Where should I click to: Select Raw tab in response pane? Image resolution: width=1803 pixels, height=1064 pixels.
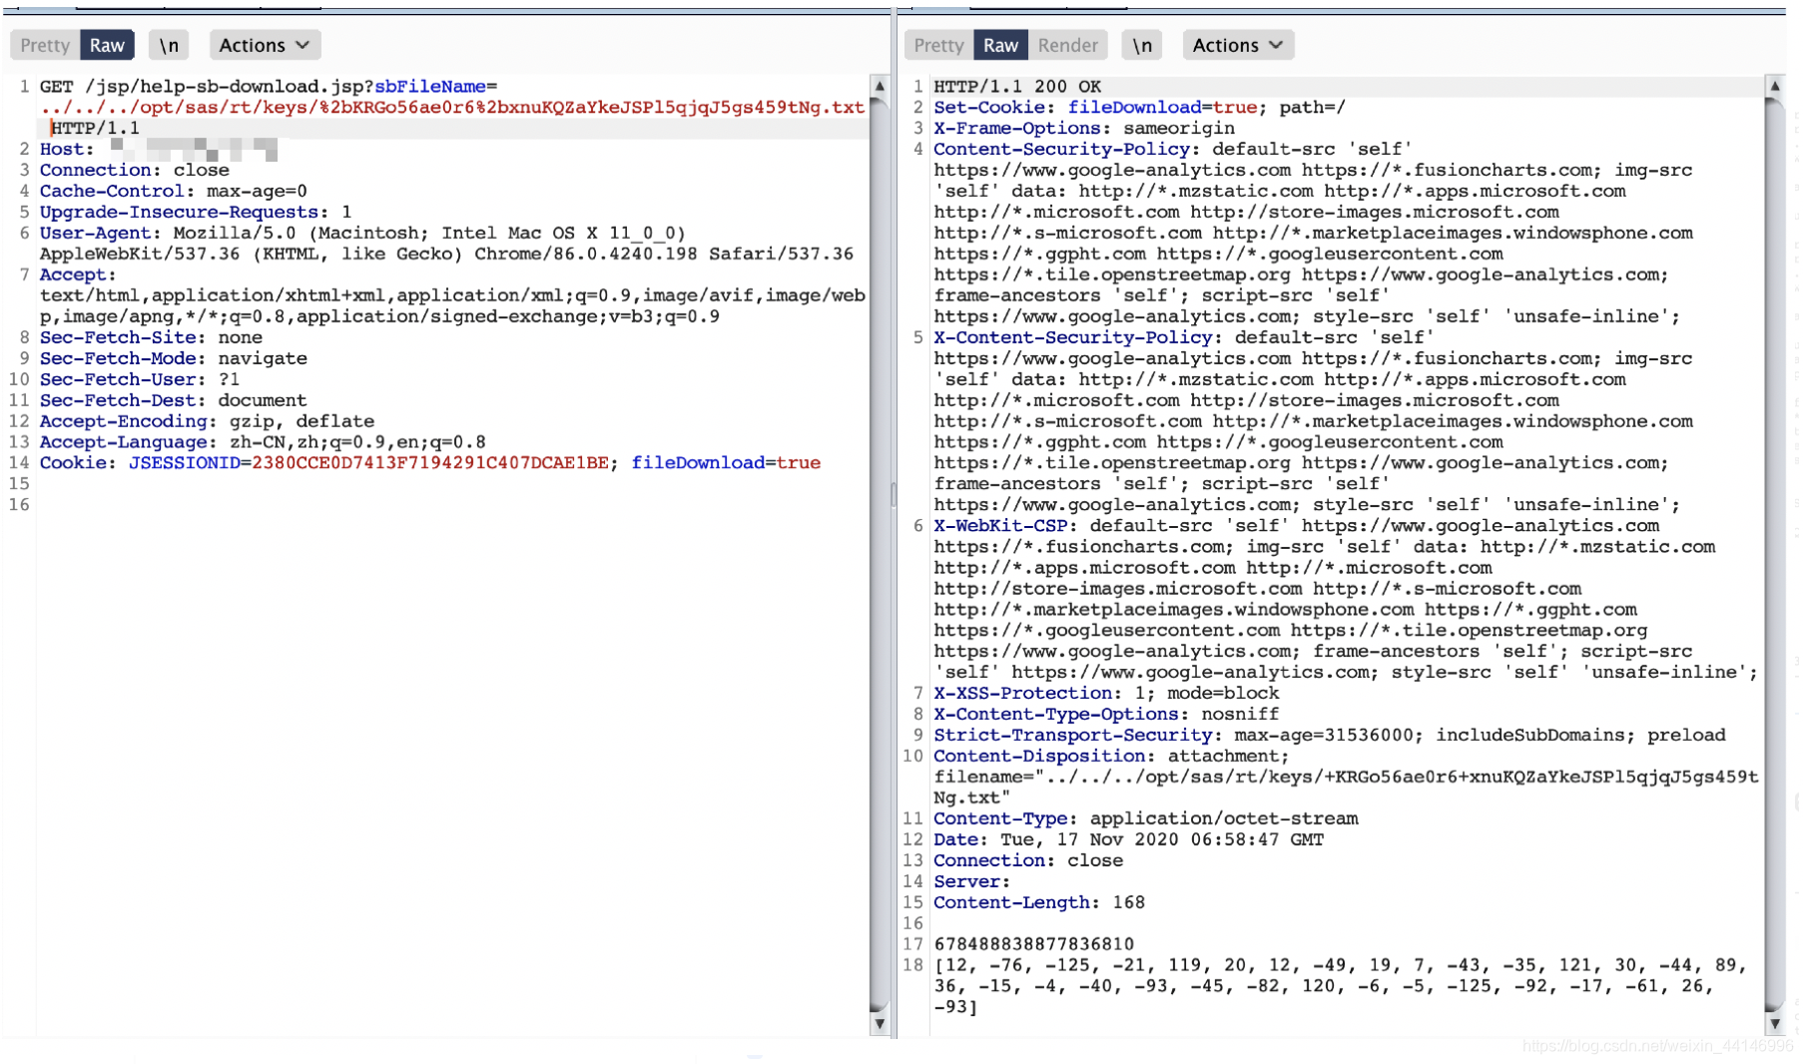coord(1000,45)
